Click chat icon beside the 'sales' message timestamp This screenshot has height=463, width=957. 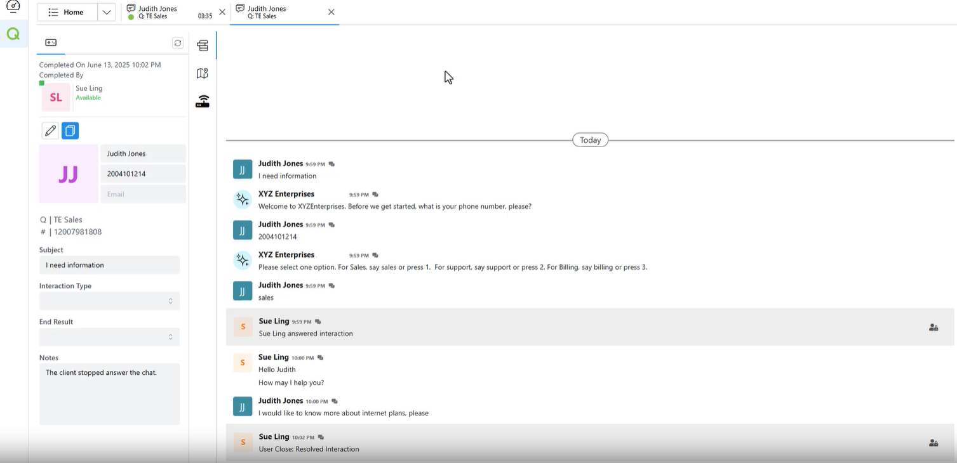tap(331, 286)
